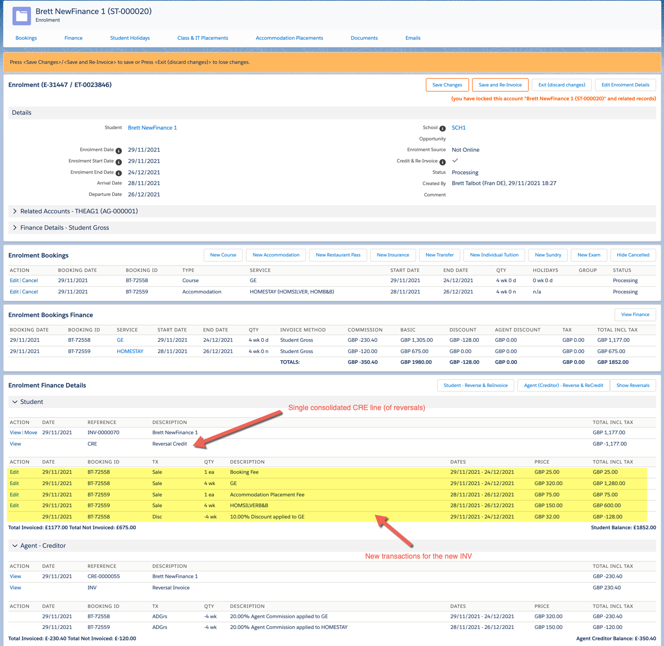View the CRE Reversal Credit line

[15, 444]
